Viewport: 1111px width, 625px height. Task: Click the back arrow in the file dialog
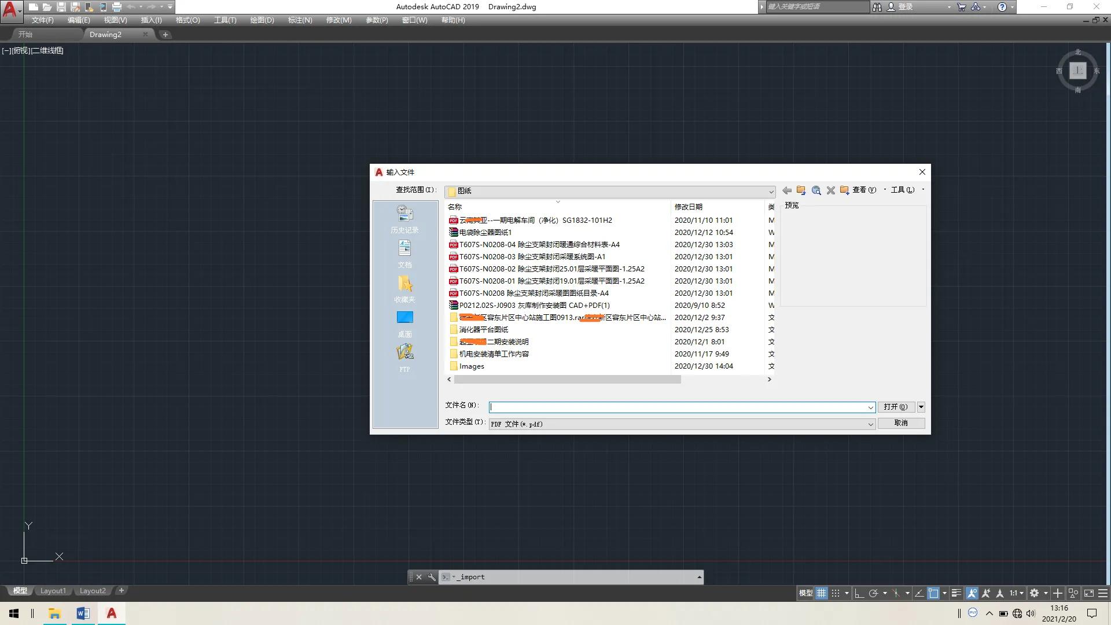787,190
